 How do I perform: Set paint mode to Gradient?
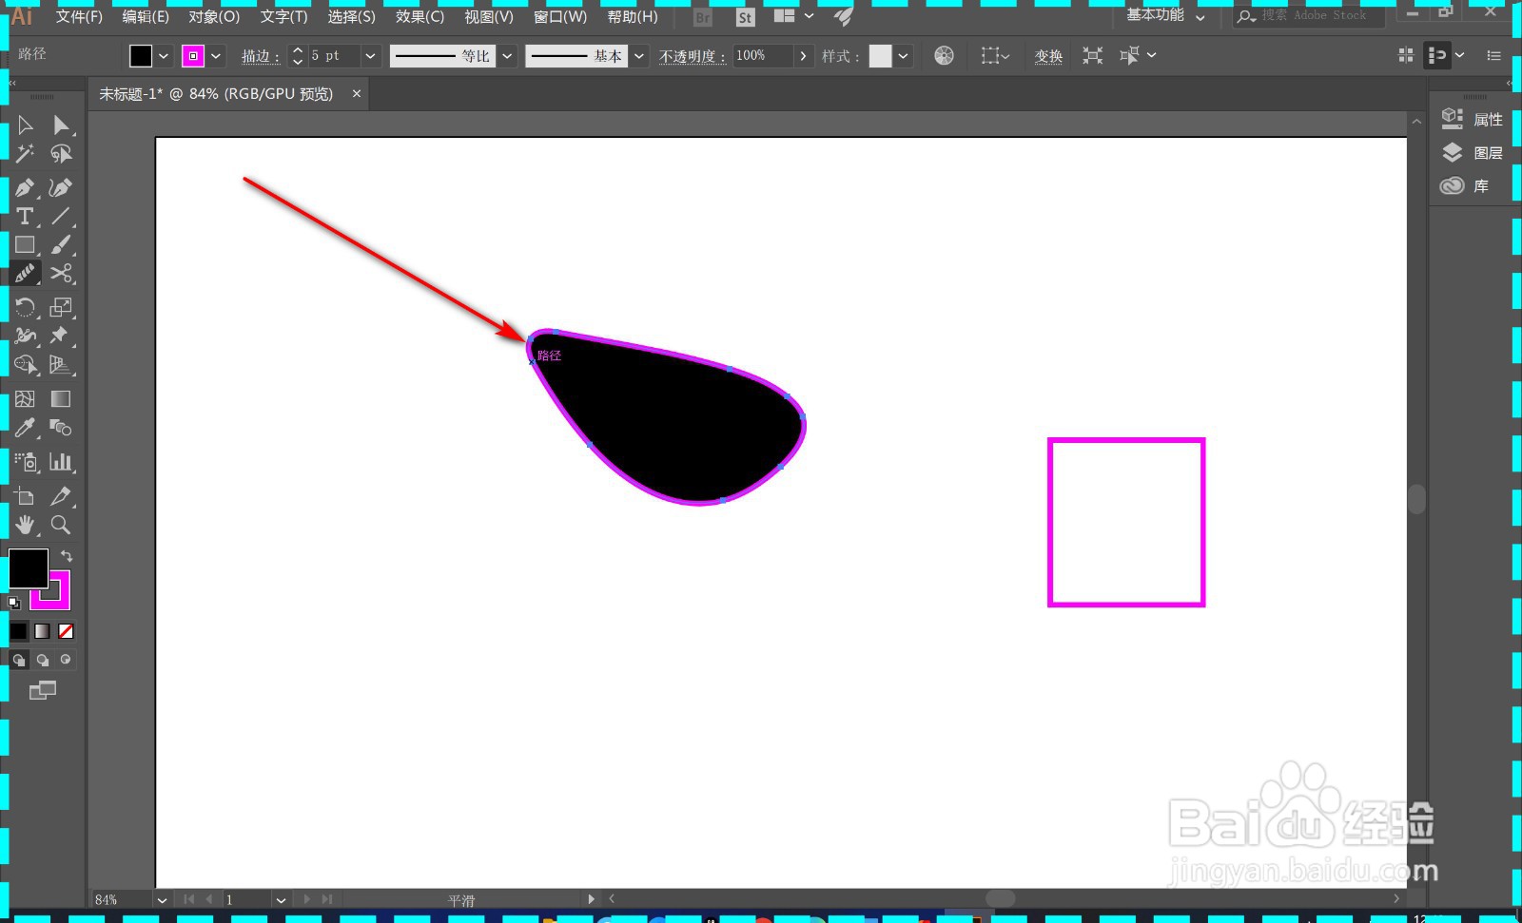click(x=42, y=631)
